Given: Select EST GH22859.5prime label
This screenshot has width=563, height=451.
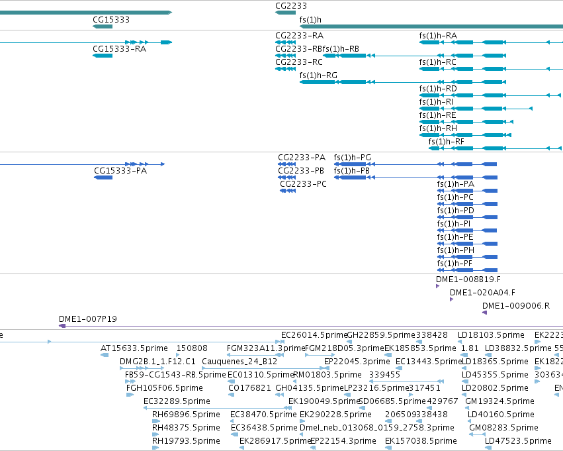Looking at the screenshot, I should (381, 335).
